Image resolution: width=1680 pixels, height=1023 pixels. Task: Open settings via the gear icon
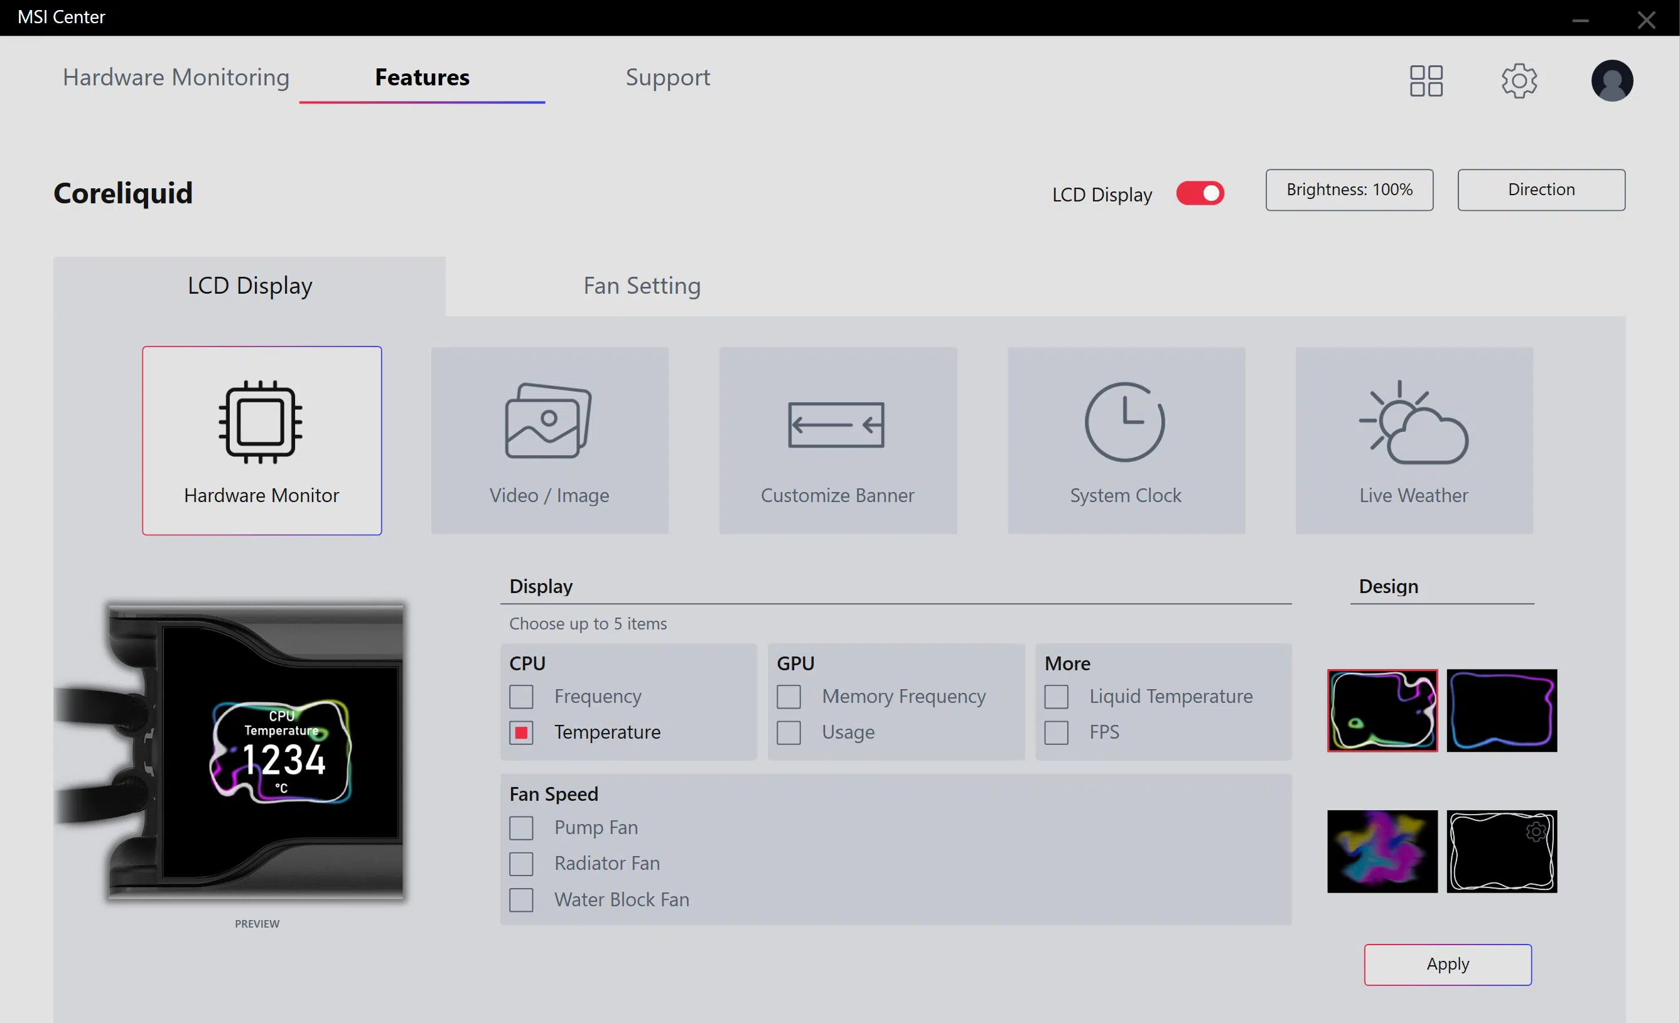[x=1519, y=81]
